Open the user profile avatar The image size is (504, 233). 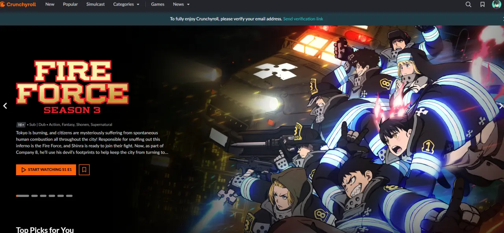[x=497, y=4]
